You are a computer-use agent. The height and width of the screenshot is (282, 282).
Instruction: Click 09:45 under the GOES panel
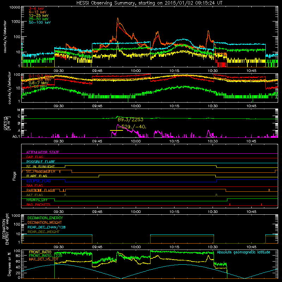point(97,141)
